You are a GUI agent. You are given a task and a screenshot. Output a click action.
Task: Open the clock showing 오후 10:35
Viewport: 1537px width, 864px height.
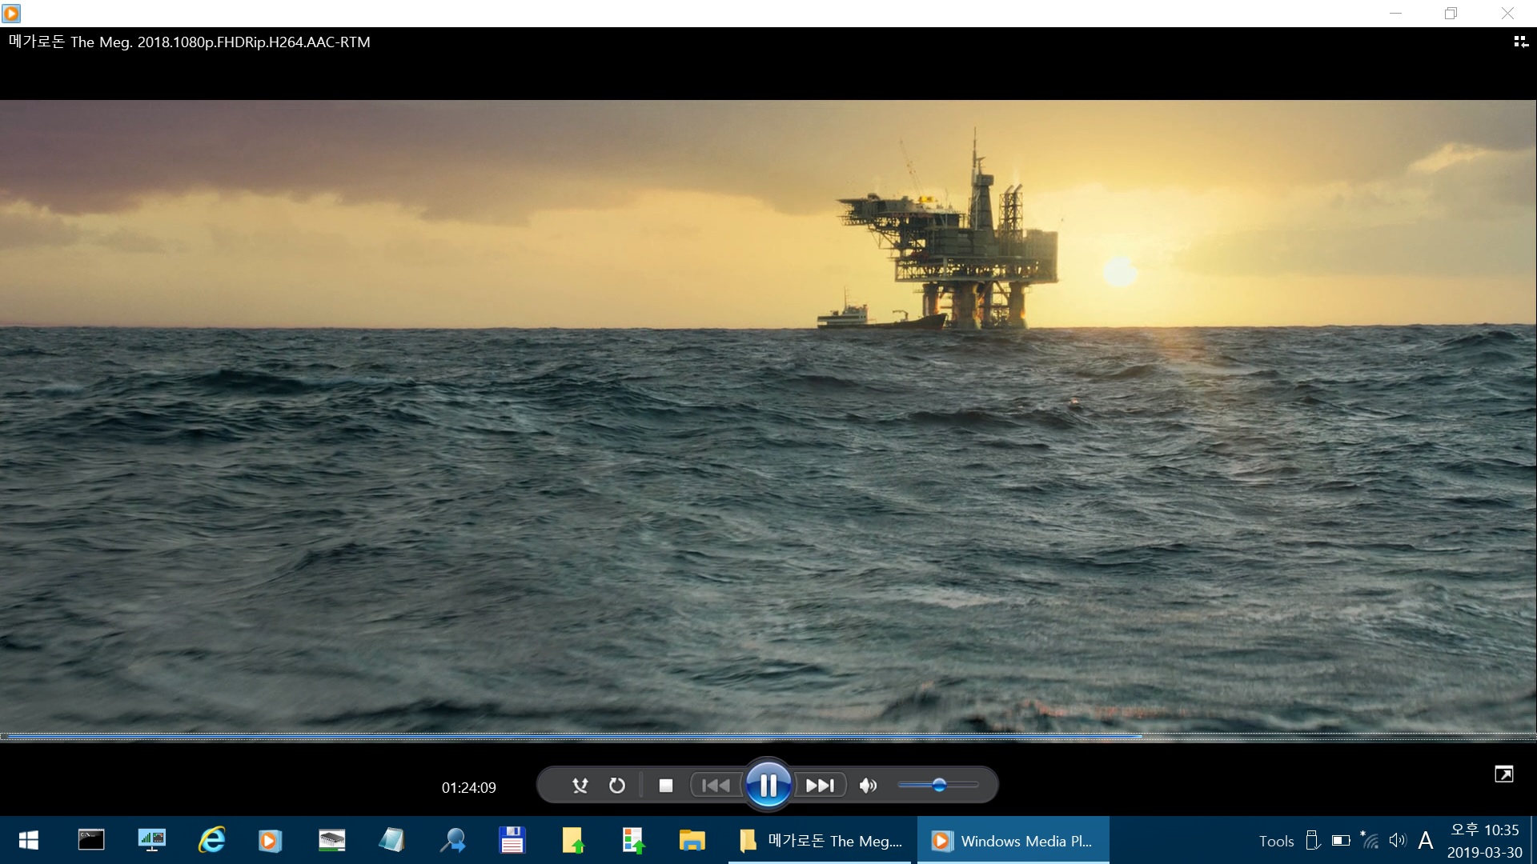click(1484, 841)
